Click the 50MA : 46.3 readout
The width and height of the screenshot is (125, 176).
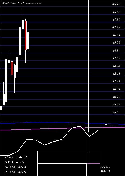[x=15, y=167]
